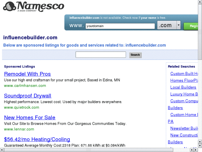Open Luxury Home related search
This screenshot has height=152, width=202.
[184, 94]
